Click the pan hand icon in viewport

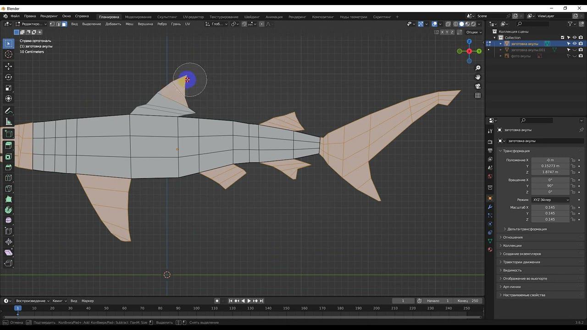[478, 77]
